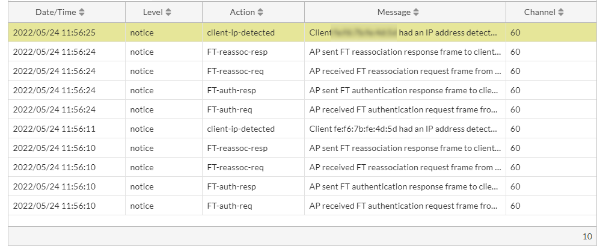Click the message with client fe:f6:7b:fe:4d:5d

click(404, 129)
